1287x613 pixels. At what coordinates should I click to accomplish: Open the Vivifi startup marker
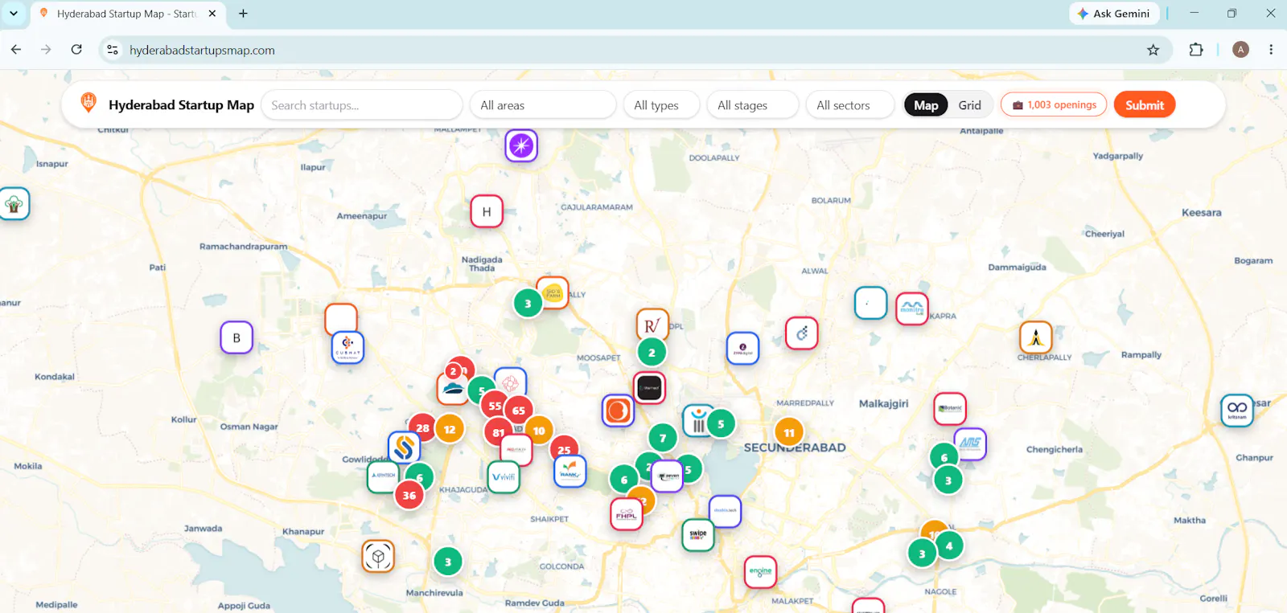pos(504,476)
